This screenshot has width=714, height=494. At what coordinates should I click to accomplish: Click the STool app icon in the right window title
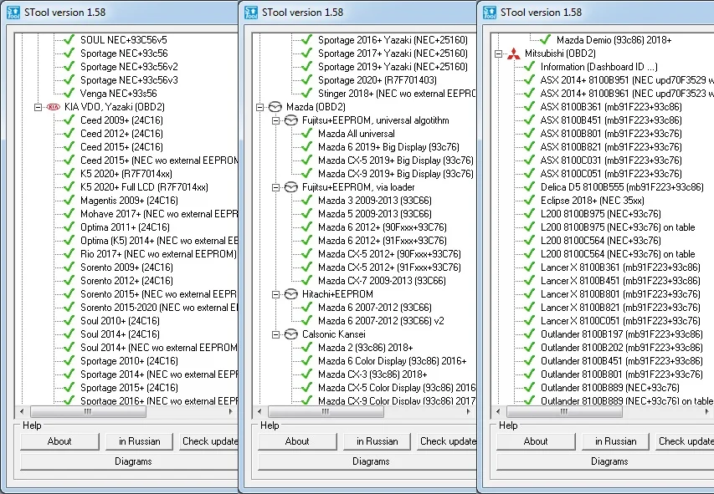[x=490, y=13]
